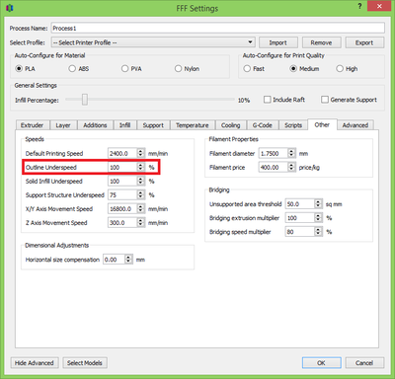This screenshot has width=395, height=379.
Task: Click the Filament price spinner arrows
Action: coord(291,167)
